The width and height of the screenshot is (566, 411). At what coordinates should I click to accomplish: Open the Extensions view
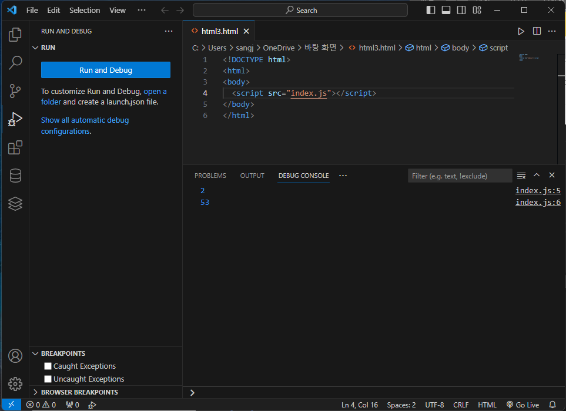pyautogui.click(x=15, y=147)
